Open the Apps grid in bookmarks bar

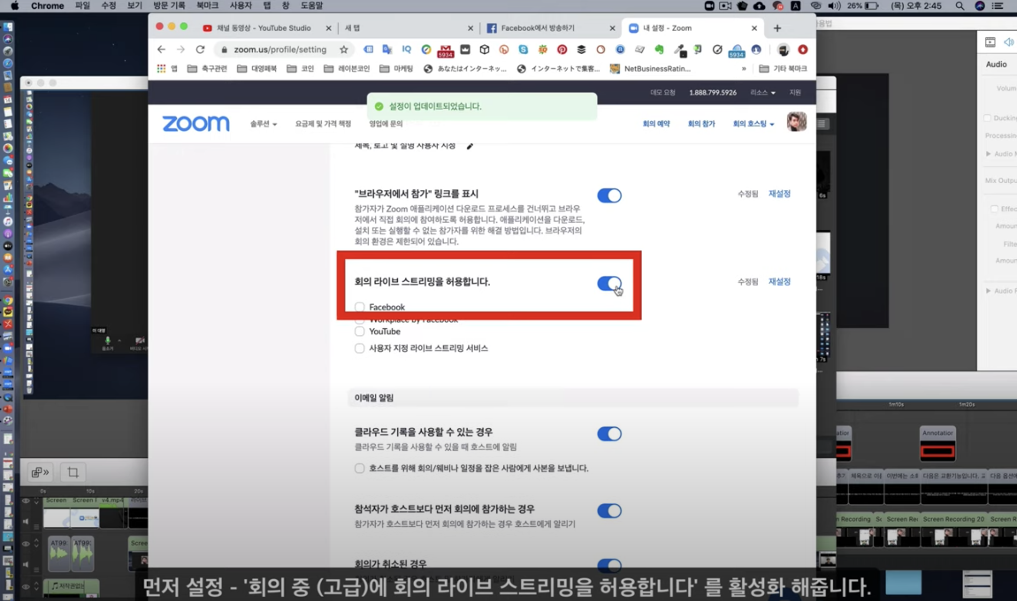(162, 69)
